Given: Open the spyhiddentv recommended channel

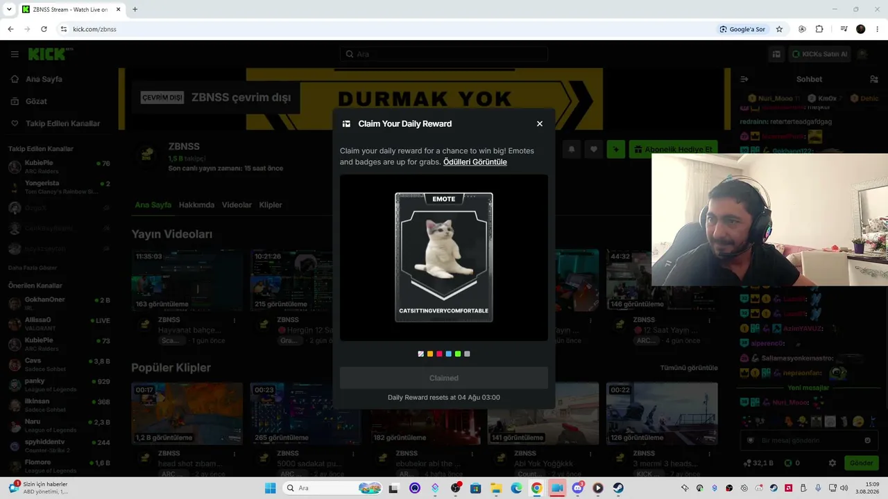Looking at the screenshot, I should [x=59, y=446].
